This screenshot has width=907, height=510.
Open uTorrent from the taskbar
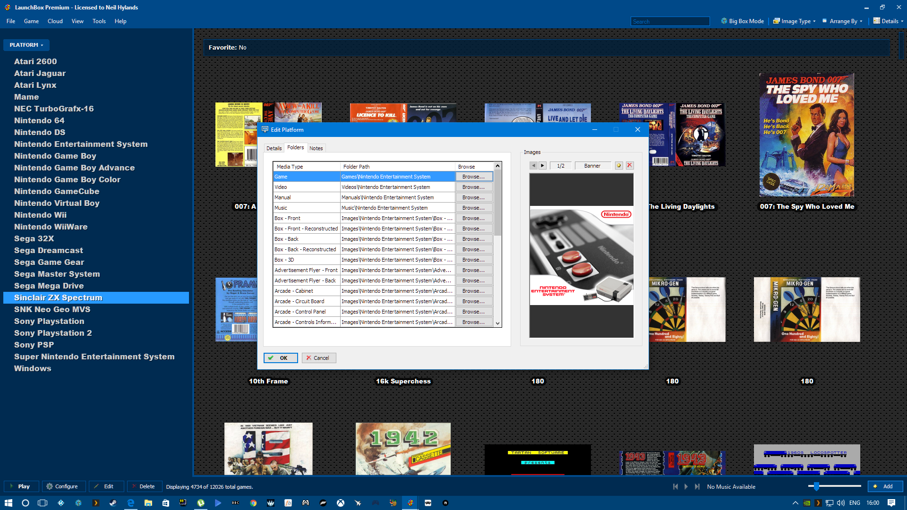click(x=201, y=503)
